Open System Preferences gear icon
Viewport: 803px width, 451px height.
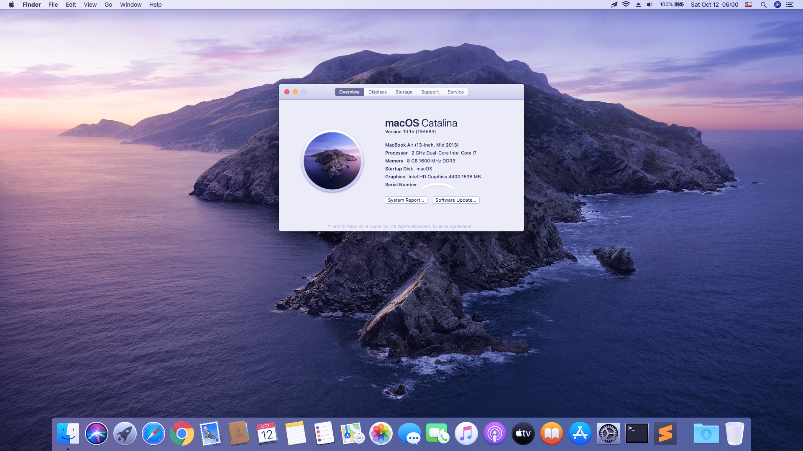point(608,434)
